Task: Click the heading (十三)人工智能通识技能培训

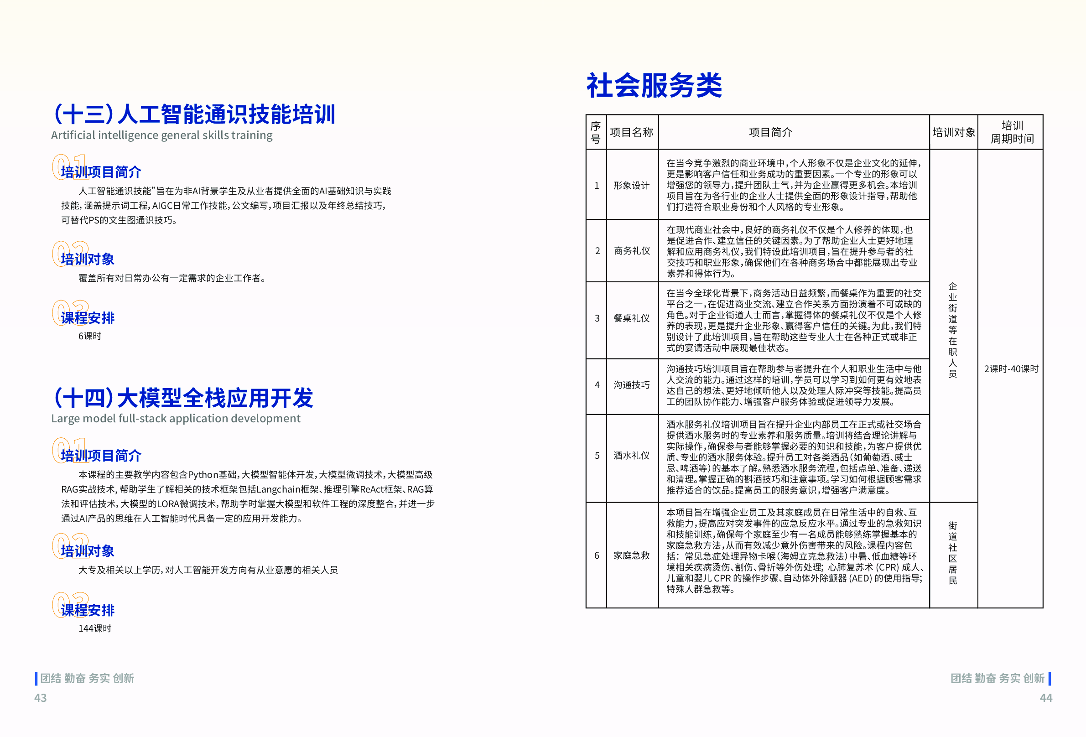Action: pos(194,114)
